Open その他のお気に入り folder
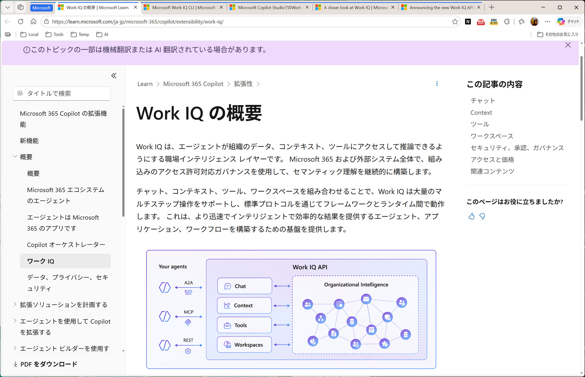Image resolution: width=585 pixels, height=377 pixels. coord(558,34)
